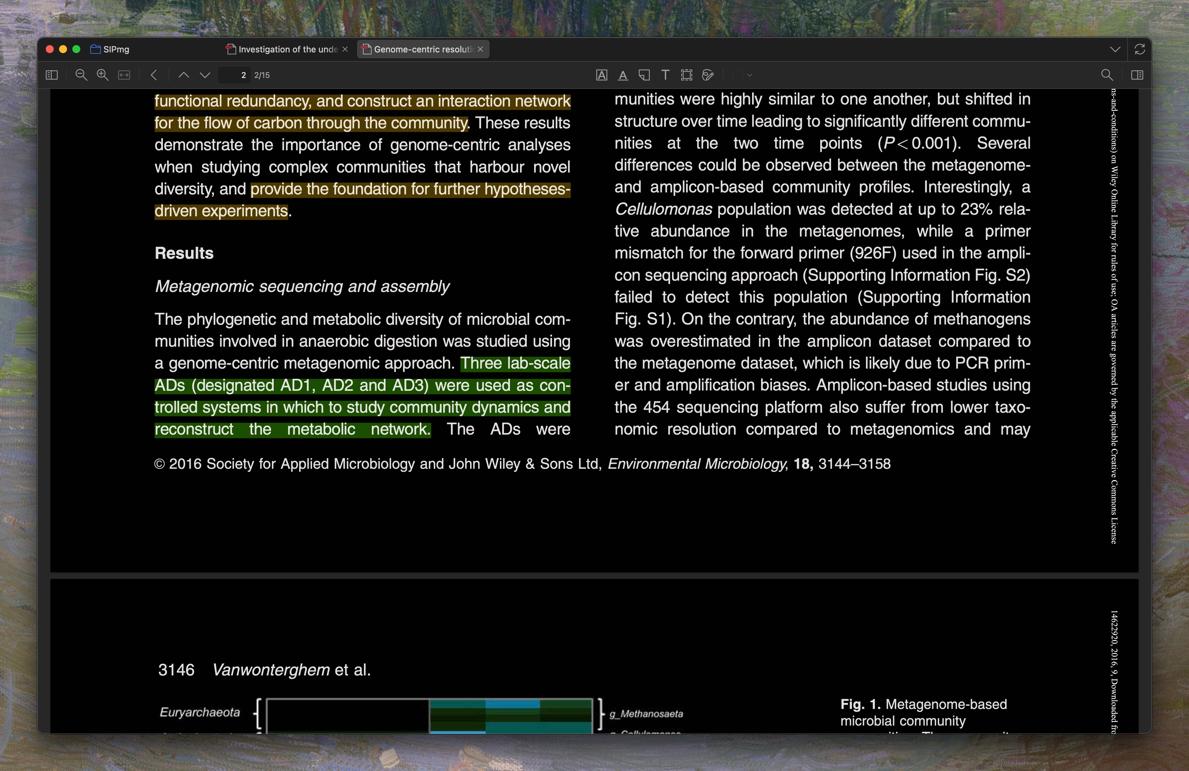Open the annotation color picker
The width and height of the screenshot is (1189, 771).
pos(742,75)
